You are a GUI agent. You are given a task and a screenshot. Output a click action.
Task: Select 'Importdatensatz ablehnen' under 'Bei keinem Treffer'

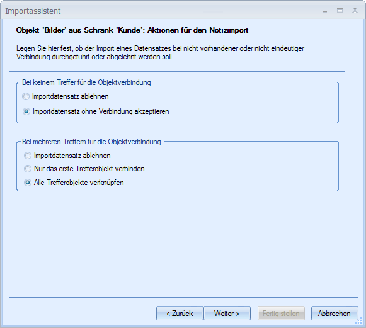click(26, 96)
